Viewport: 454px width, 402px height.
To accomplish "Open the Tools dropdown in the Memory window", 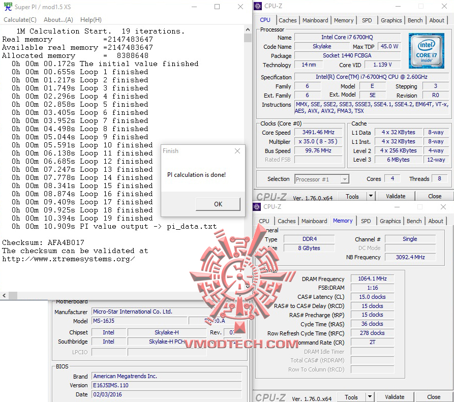I will click(x=355, y=397).
